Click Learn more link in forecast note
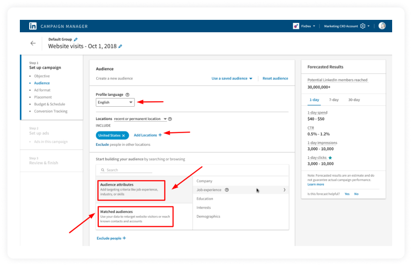Screen dimensions: 412x266 (316, 184)
